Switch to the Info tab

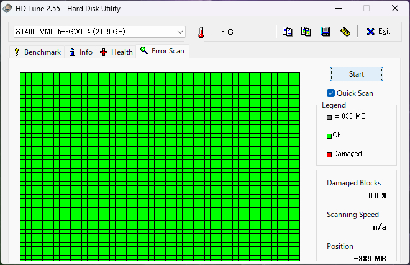coord(81,52)
